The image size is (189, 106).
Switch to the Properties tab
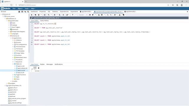tap(43, 11)
